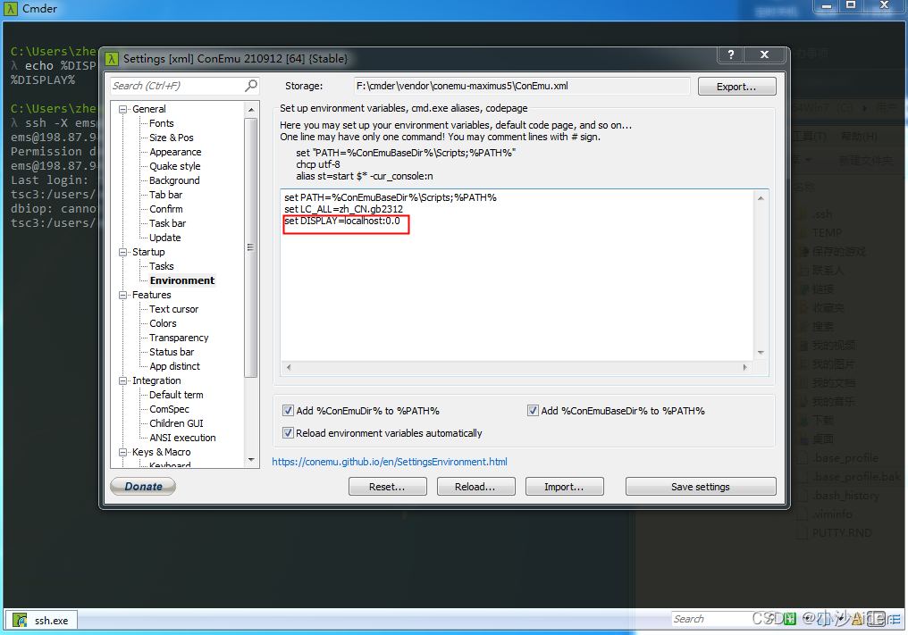This screenshot has height=635, width=908.
Task: Select Fonts in settings tree
Action: (161, 123)
